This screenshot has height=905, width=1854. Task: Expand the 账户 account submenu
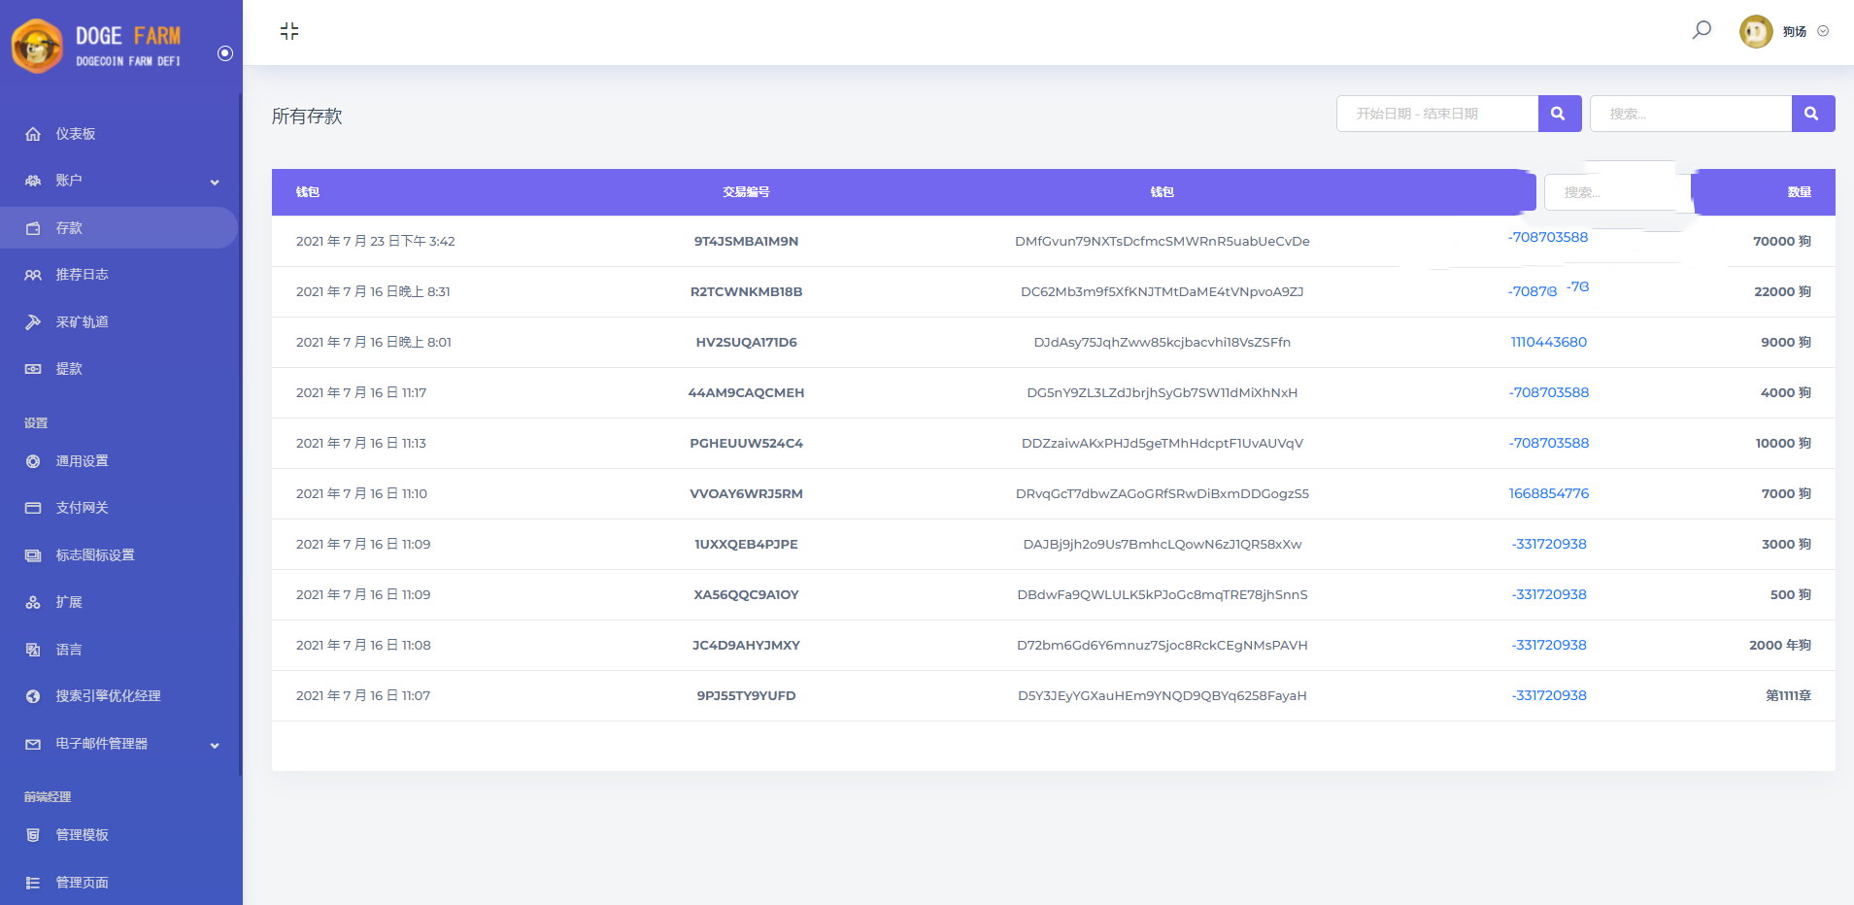[x=215, y=182]
